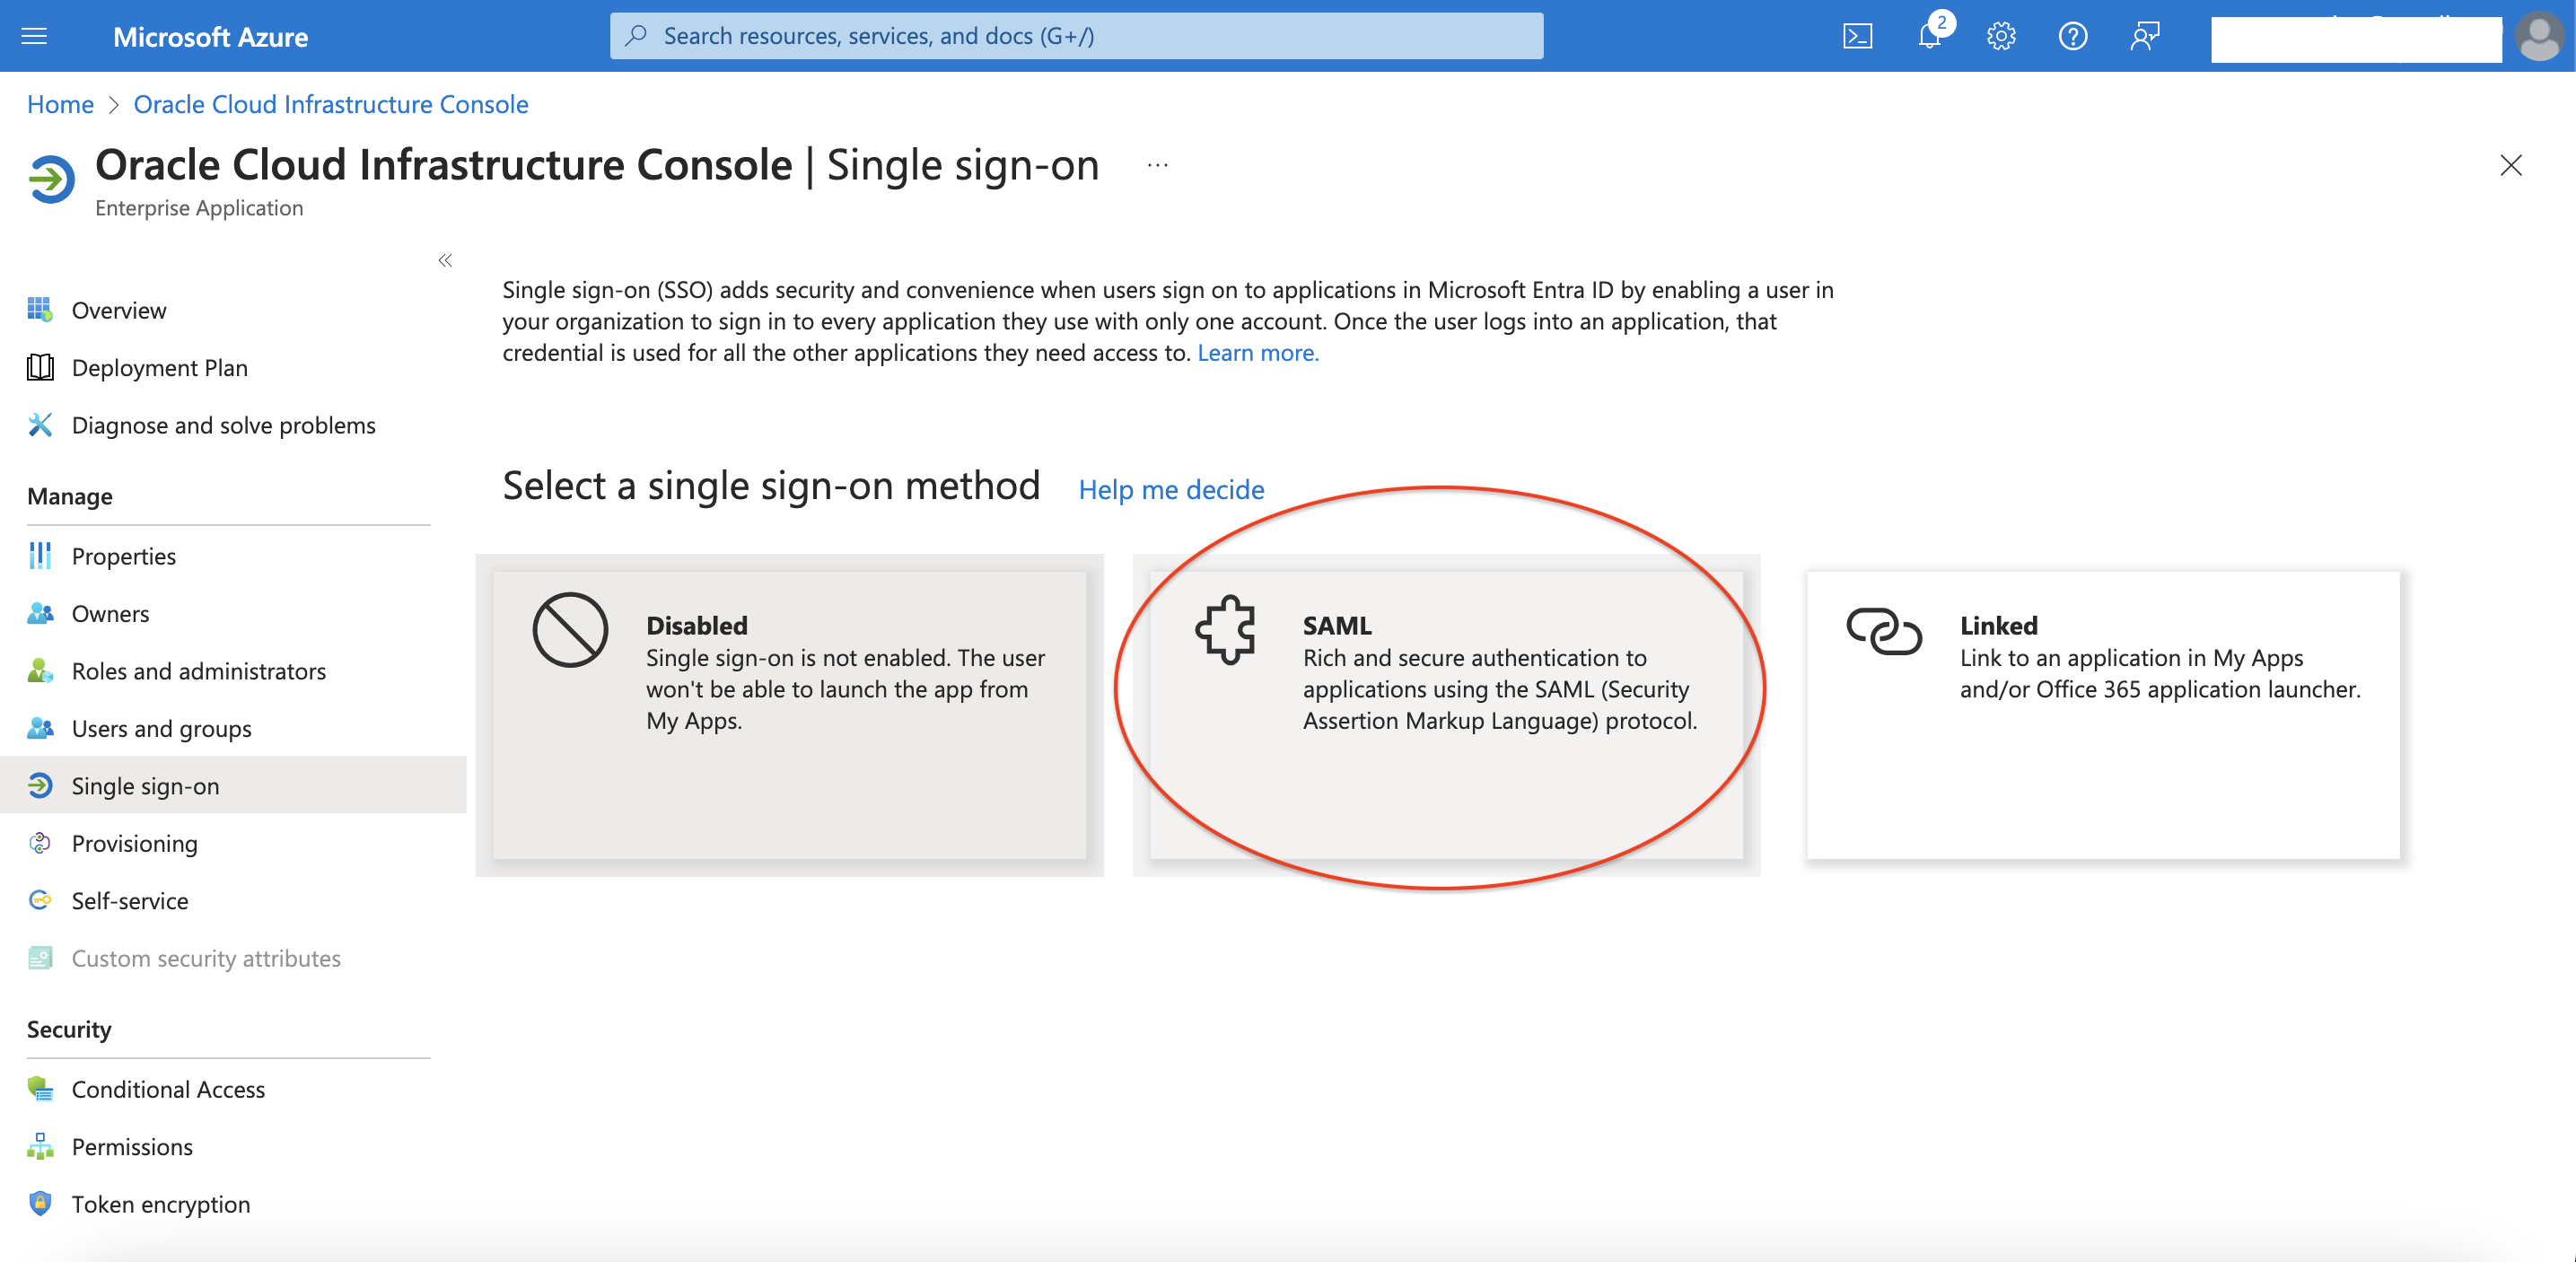Open Users and groups under Manage
This screenshot has width=2576, height=1262.
pos(161,728)
